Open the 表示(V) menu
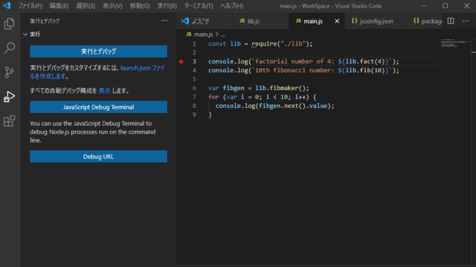Image resolution: width=476 pixels, height=267 pixels. coord(112,6)
